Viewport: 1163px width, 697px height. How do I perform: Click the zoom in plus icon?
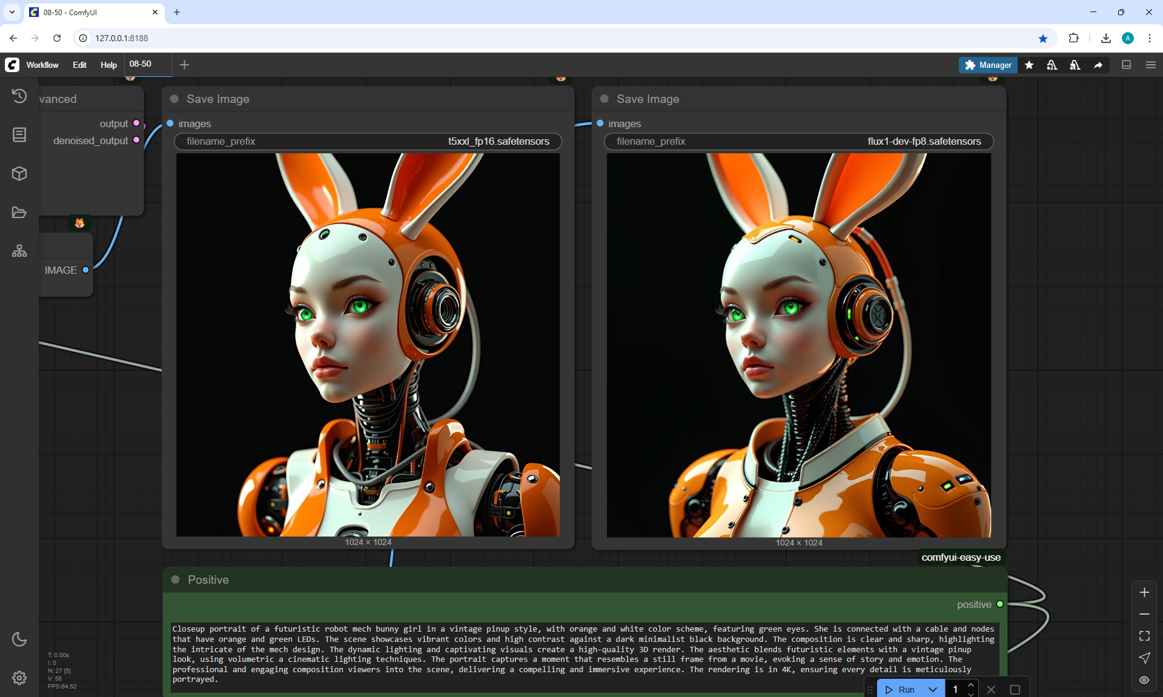[x=1144, y=592]
